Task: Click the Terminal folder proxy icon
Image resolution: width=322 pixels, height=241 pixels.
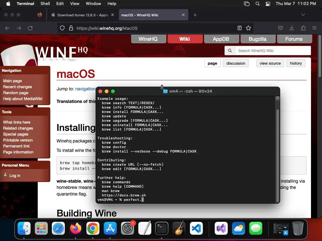Action: click(x=165, y=91)
